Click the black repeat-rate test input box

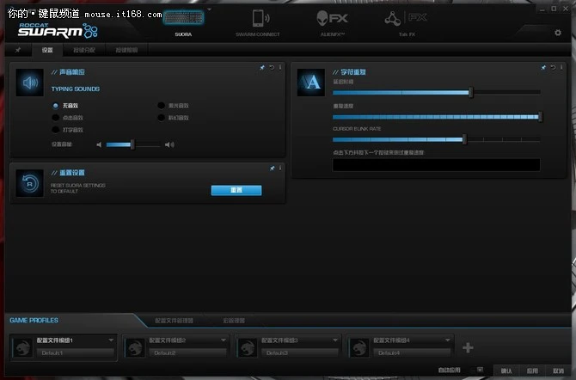click(436, 164)
